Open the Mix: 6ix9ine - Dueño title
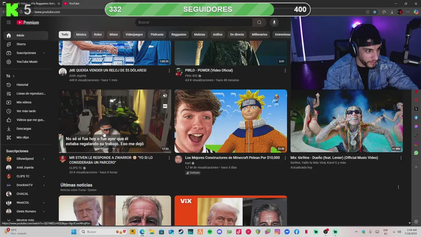 (334, 158)
